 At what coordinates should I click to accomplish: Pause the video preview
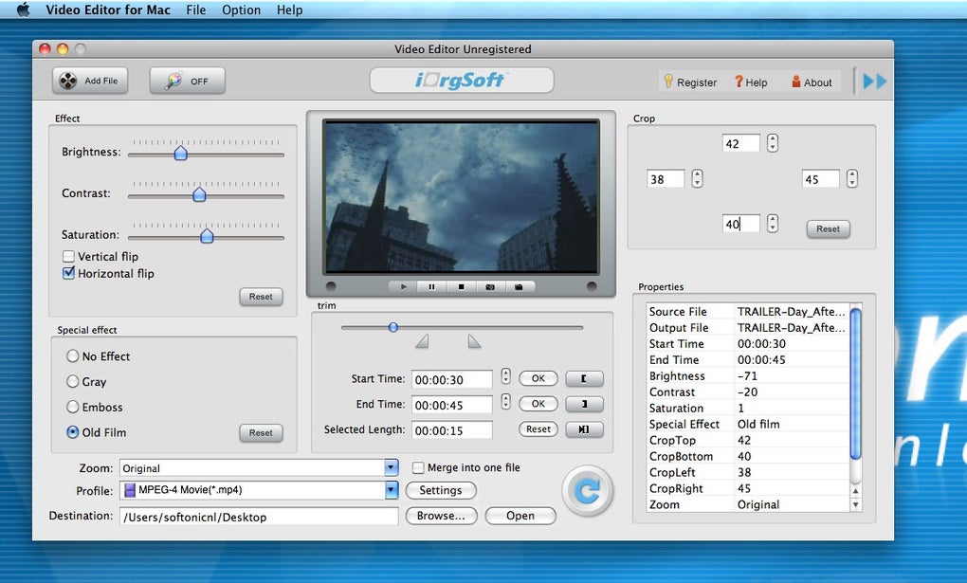click(x=431, y=286)
